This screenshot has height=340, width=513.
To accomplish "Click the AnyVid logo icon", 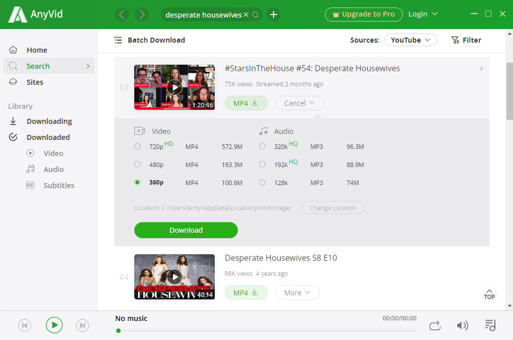I will point(17,15).
